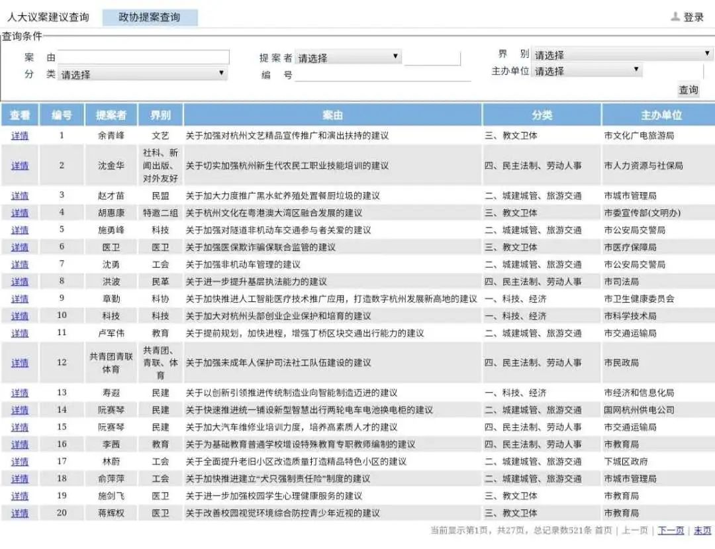Open 详情 for proposal 5 by 施勇峰
Image resolution: width=715 pixels, height=549 pixels.
pos(20,230)
